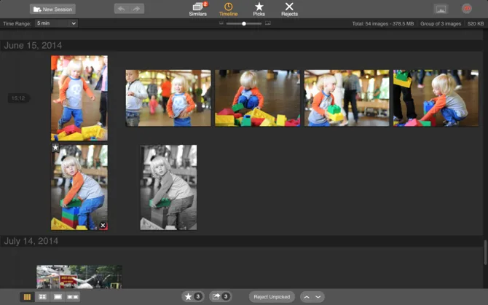Viewport: 488px width, 305px height.
Task: Click the undo back arrow
Action: (122, 9)
